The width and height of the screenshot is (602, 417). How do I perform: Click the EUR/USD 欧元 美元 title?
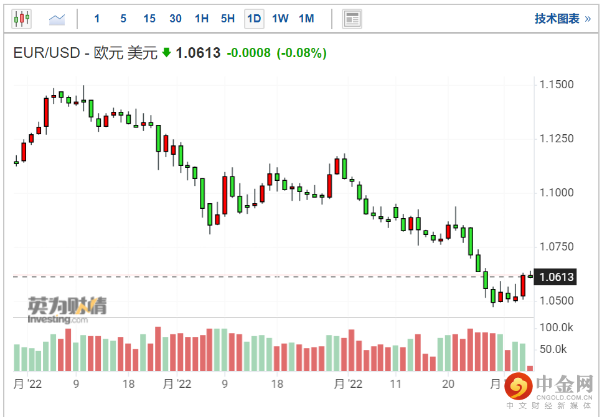tap(85, 52)
